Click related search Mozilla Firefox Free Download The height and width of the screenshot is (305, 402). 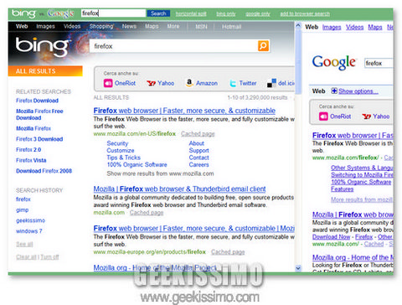[39, 115]
